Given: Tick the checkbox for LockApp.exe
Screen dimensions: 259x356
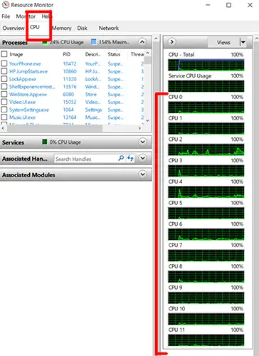Looking at the screenshot, I should coord(4,79).
